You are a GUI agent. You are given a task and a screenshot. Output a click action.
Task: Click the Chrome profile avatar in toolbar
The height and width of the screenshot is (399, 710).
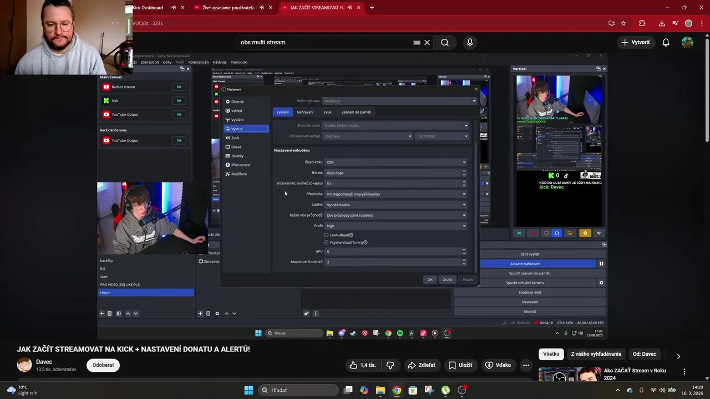[688, 23]
